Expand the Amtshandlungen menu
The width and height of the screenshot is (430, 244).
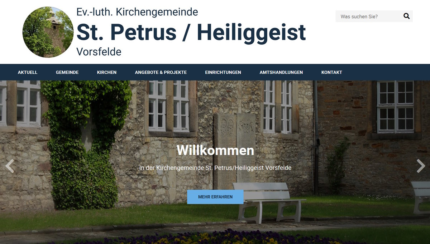pos(281,72)
